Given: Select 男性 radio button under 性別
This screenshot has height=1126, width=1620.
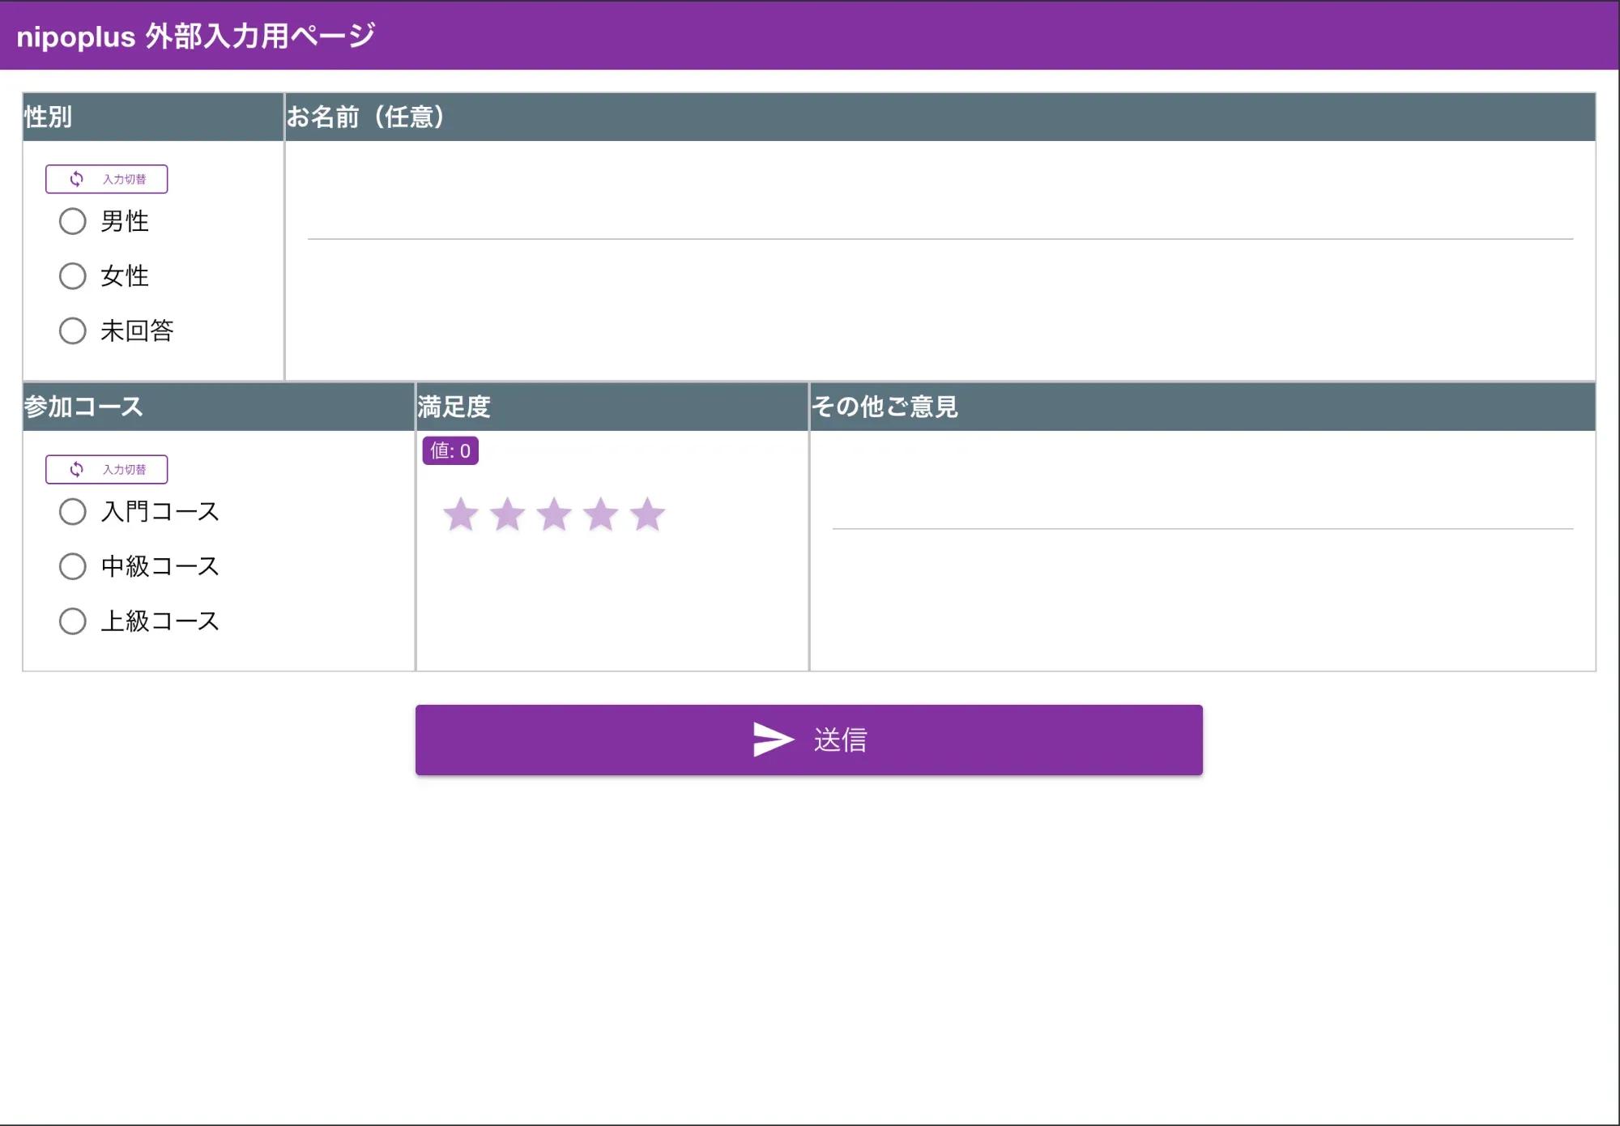Looking at the screenshot, I should (x=72, y=221).
